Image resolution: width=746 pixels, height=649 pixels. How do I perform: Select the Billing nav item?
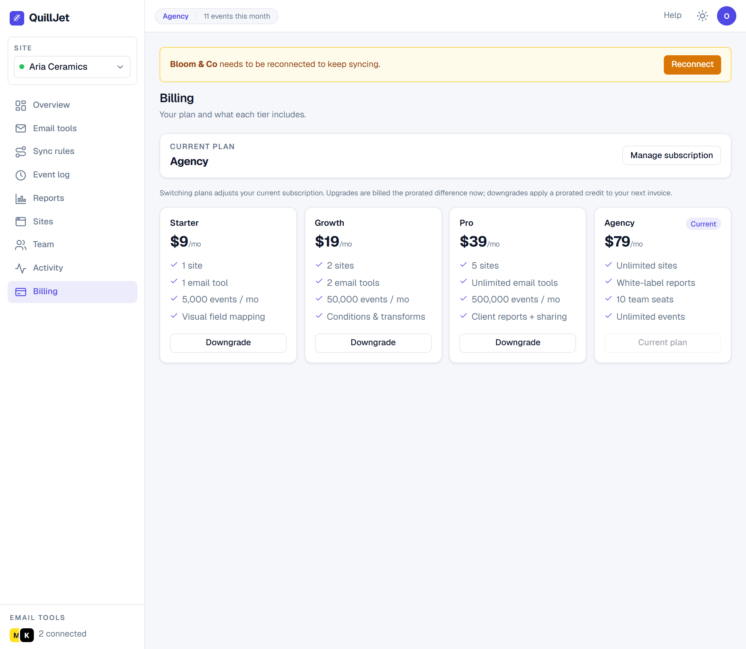[73, 292]
